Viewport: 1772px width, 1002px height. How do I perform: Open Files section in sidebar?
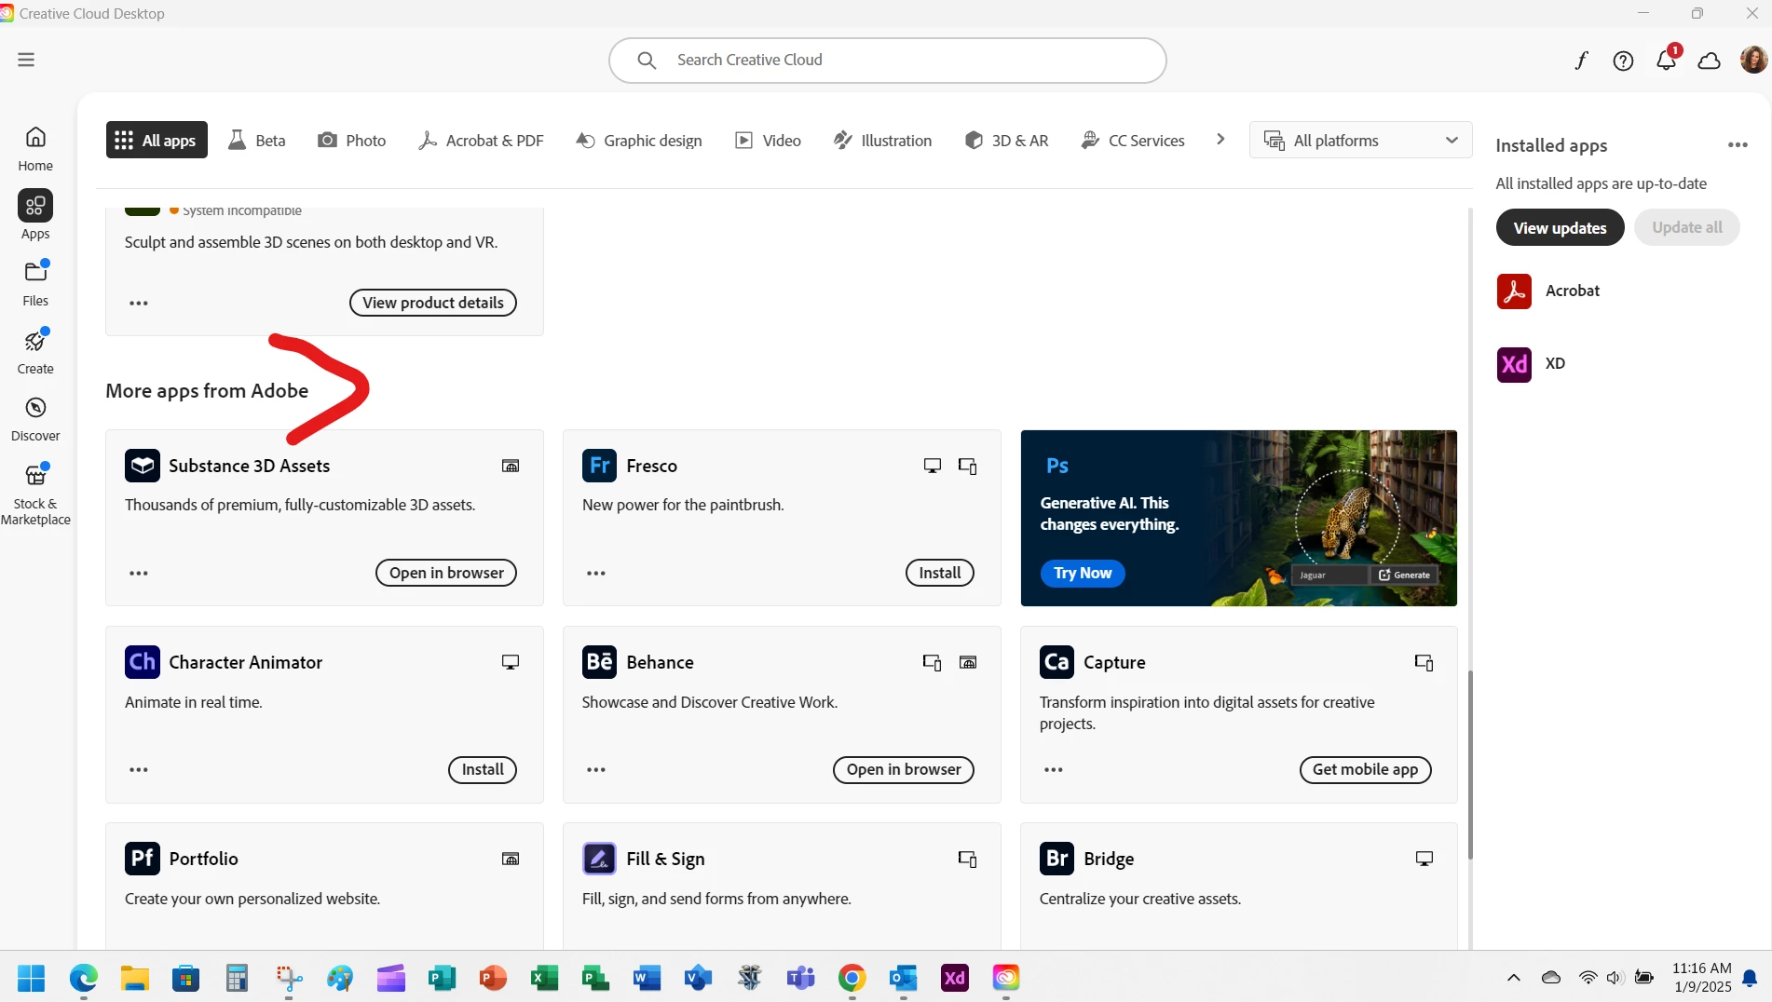click(35, 283)
